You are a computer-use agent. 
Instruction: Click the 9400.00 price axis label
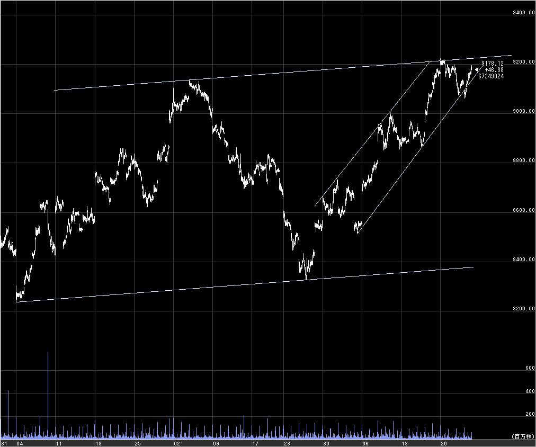point(524,13)
